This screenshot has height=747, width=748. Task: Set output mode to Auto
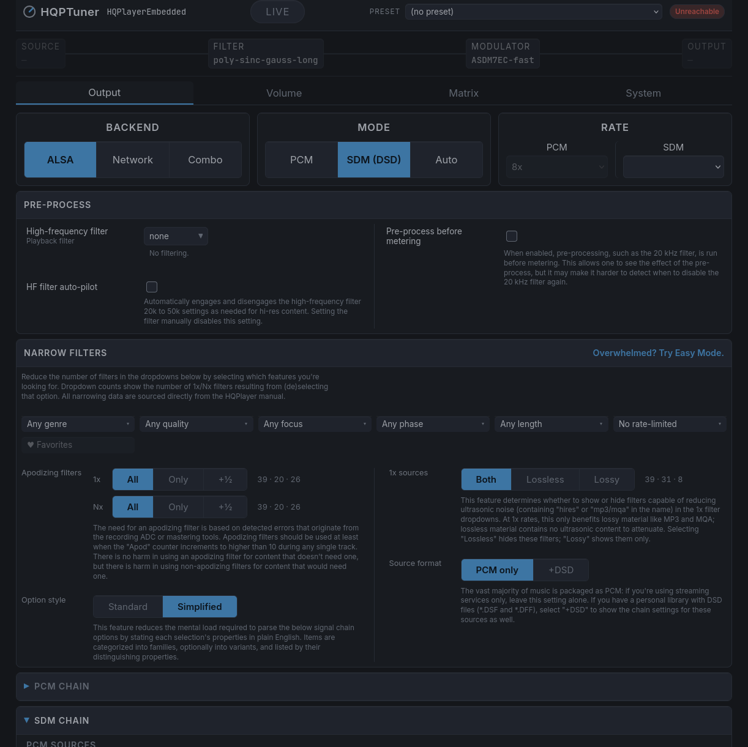(x=446, y=160)
